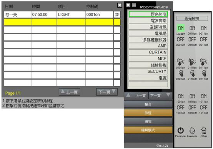
Task: Switch OFF the 1011off control
Action: coord(204,107)
